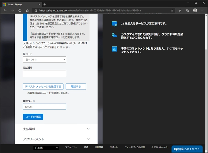208x153 pixels.
Task: Click the address bar URL
Action: pyautogui.click(x=90, y=10)
